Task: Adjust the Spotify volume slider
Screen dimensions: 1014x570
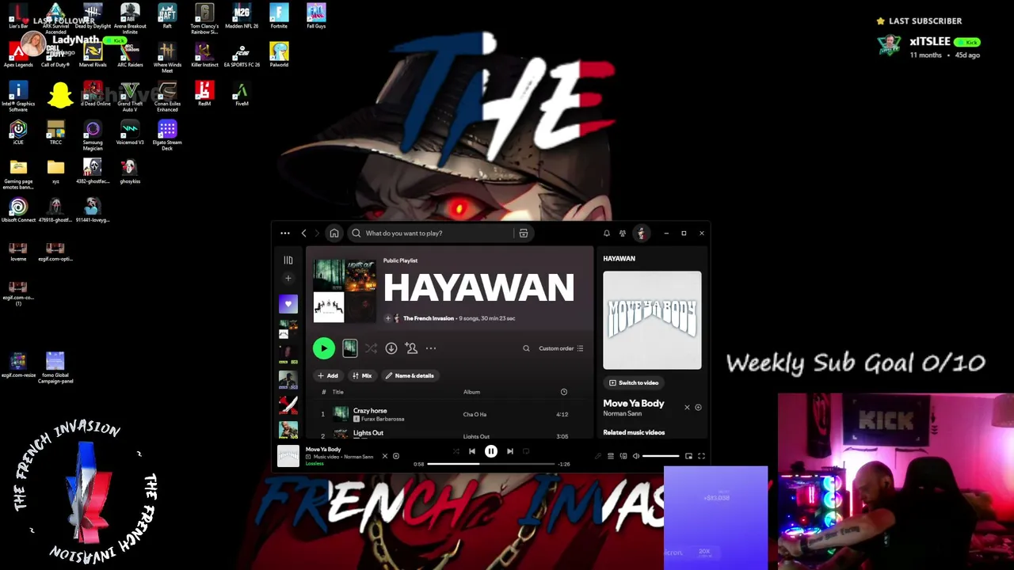Action: point(661,456)
